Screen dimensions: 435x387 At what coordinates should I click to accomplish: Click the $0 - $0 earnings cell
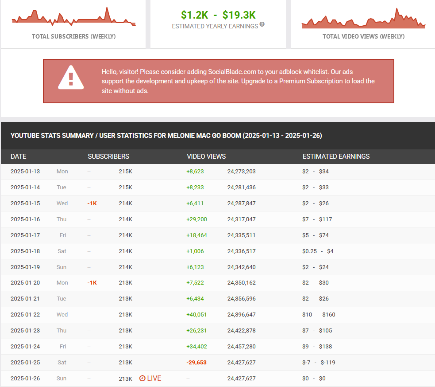click(314, 379)
